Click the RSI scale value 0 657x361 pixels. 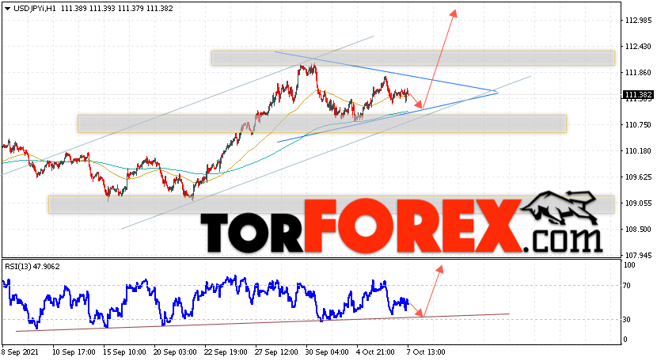(x=625, y=340)
